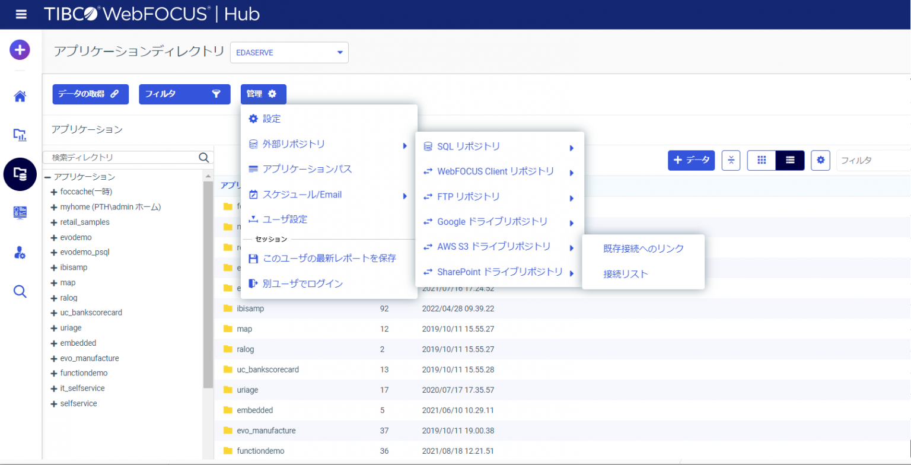This screenshot has height=465, width=911.
Task: Click the データの取得 button
Action: coord(90,94)
